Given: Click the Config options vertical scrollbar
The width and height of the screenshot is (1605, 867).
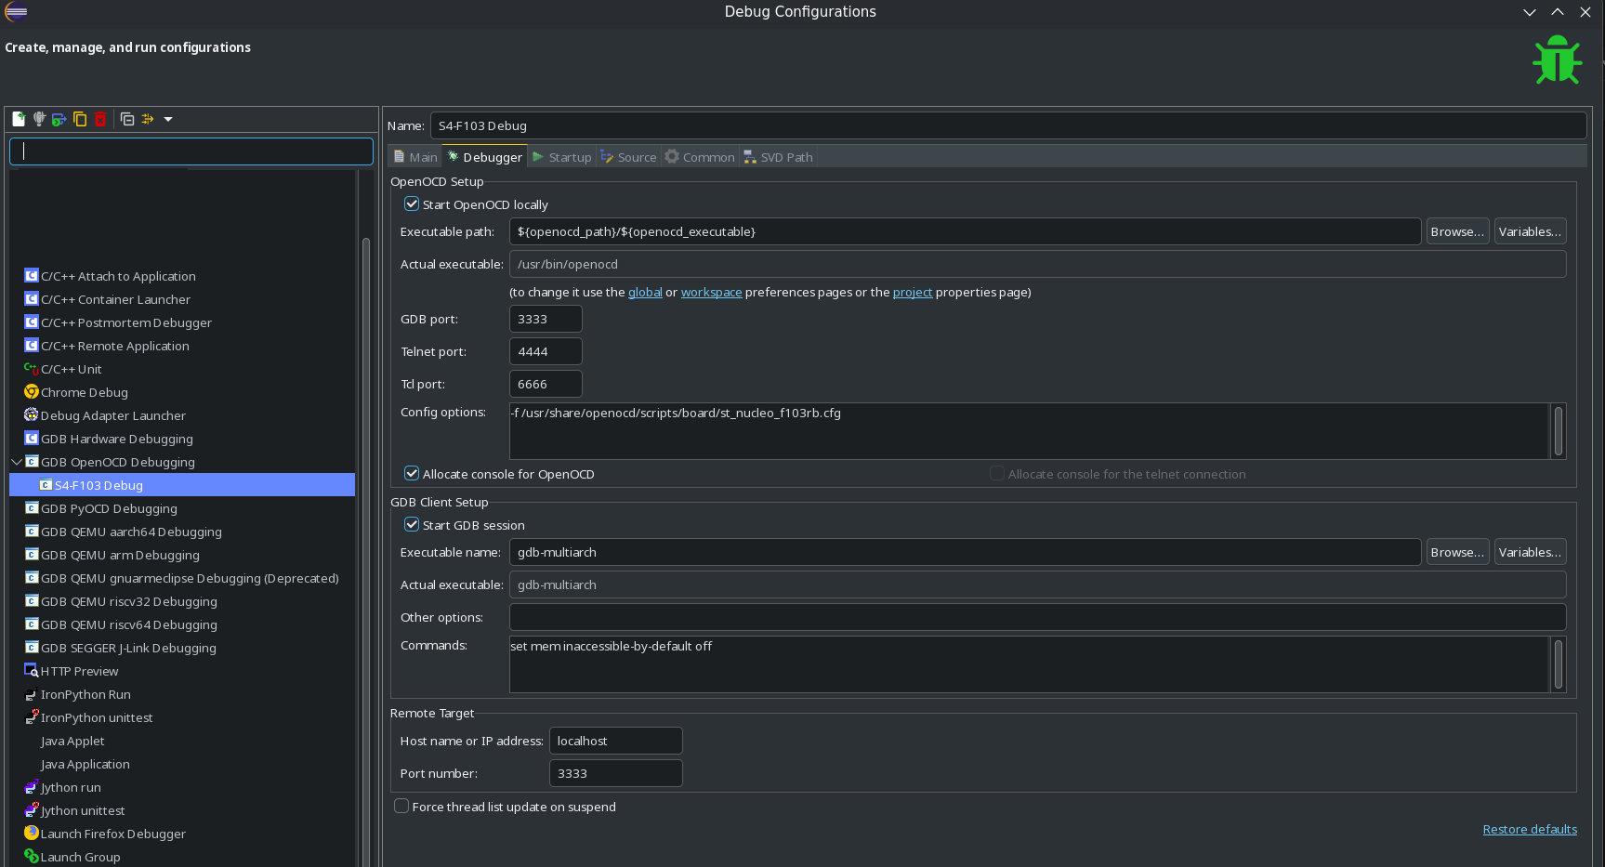Looking at the screenshot, I should [x=1559, y=430].
